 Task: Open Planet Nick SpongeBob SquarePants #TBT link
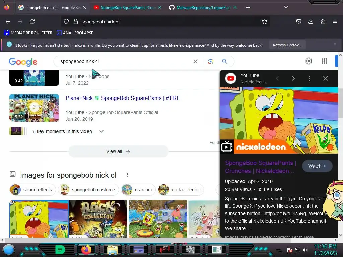coord(122,98)
